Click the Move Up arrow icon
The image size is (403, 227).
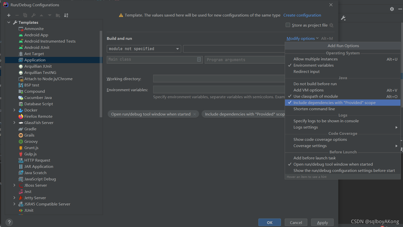tap(41, 15)
